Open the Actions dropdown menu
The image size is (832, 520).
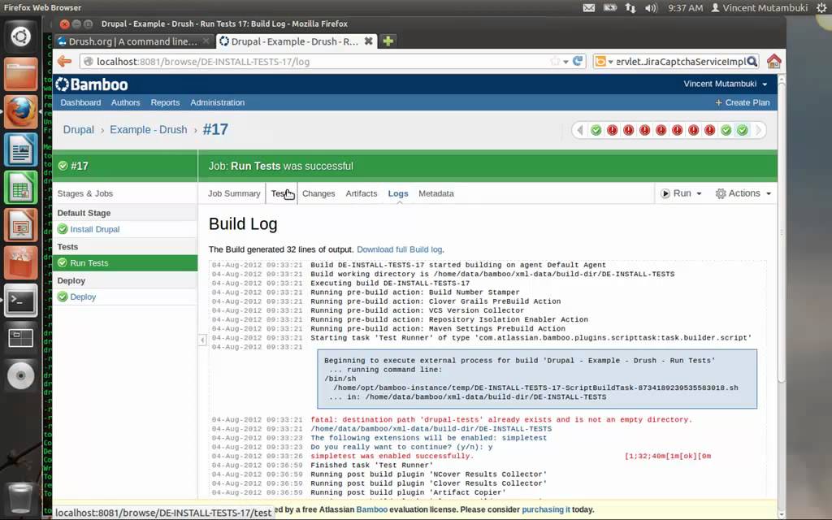pyautogui.click(x=743, y=193)
